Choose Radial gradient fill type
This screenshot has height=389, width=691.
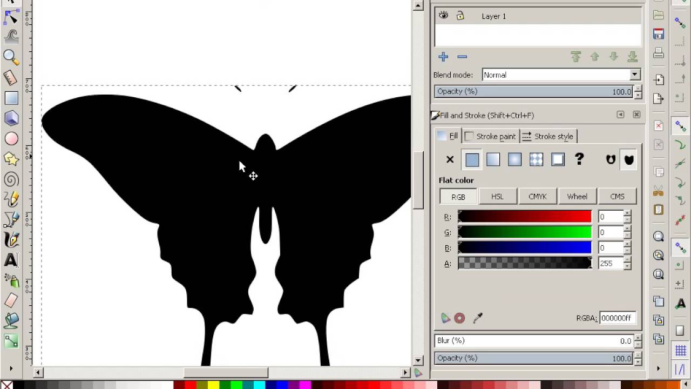(x=514, y=159)
